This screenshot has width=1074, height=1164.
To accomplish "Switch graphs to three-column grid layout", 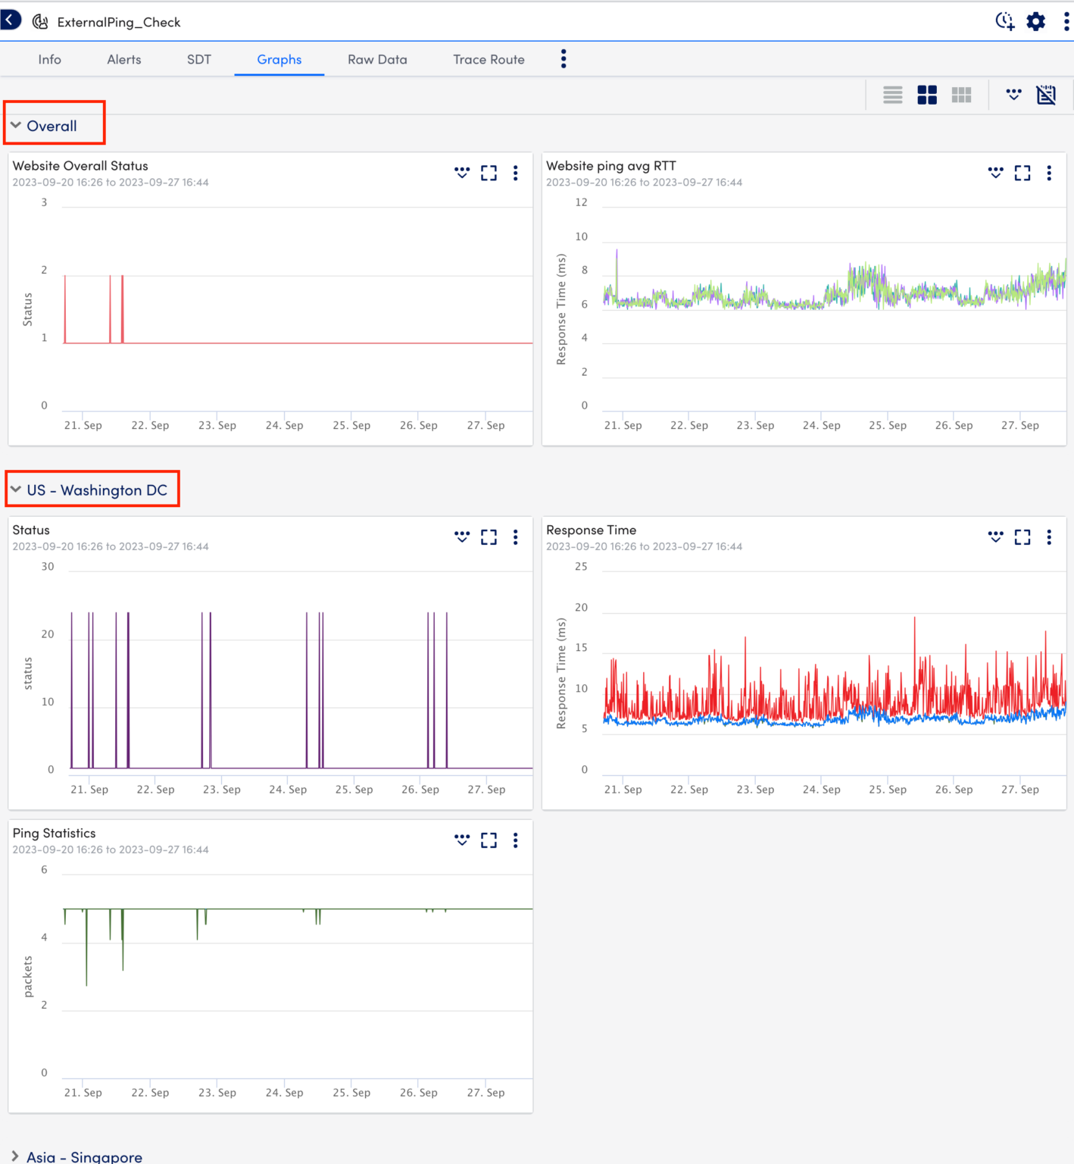I will coord(960,94).
